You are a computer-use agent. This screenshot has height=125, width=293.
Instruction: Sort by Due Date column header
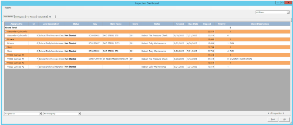193,24
